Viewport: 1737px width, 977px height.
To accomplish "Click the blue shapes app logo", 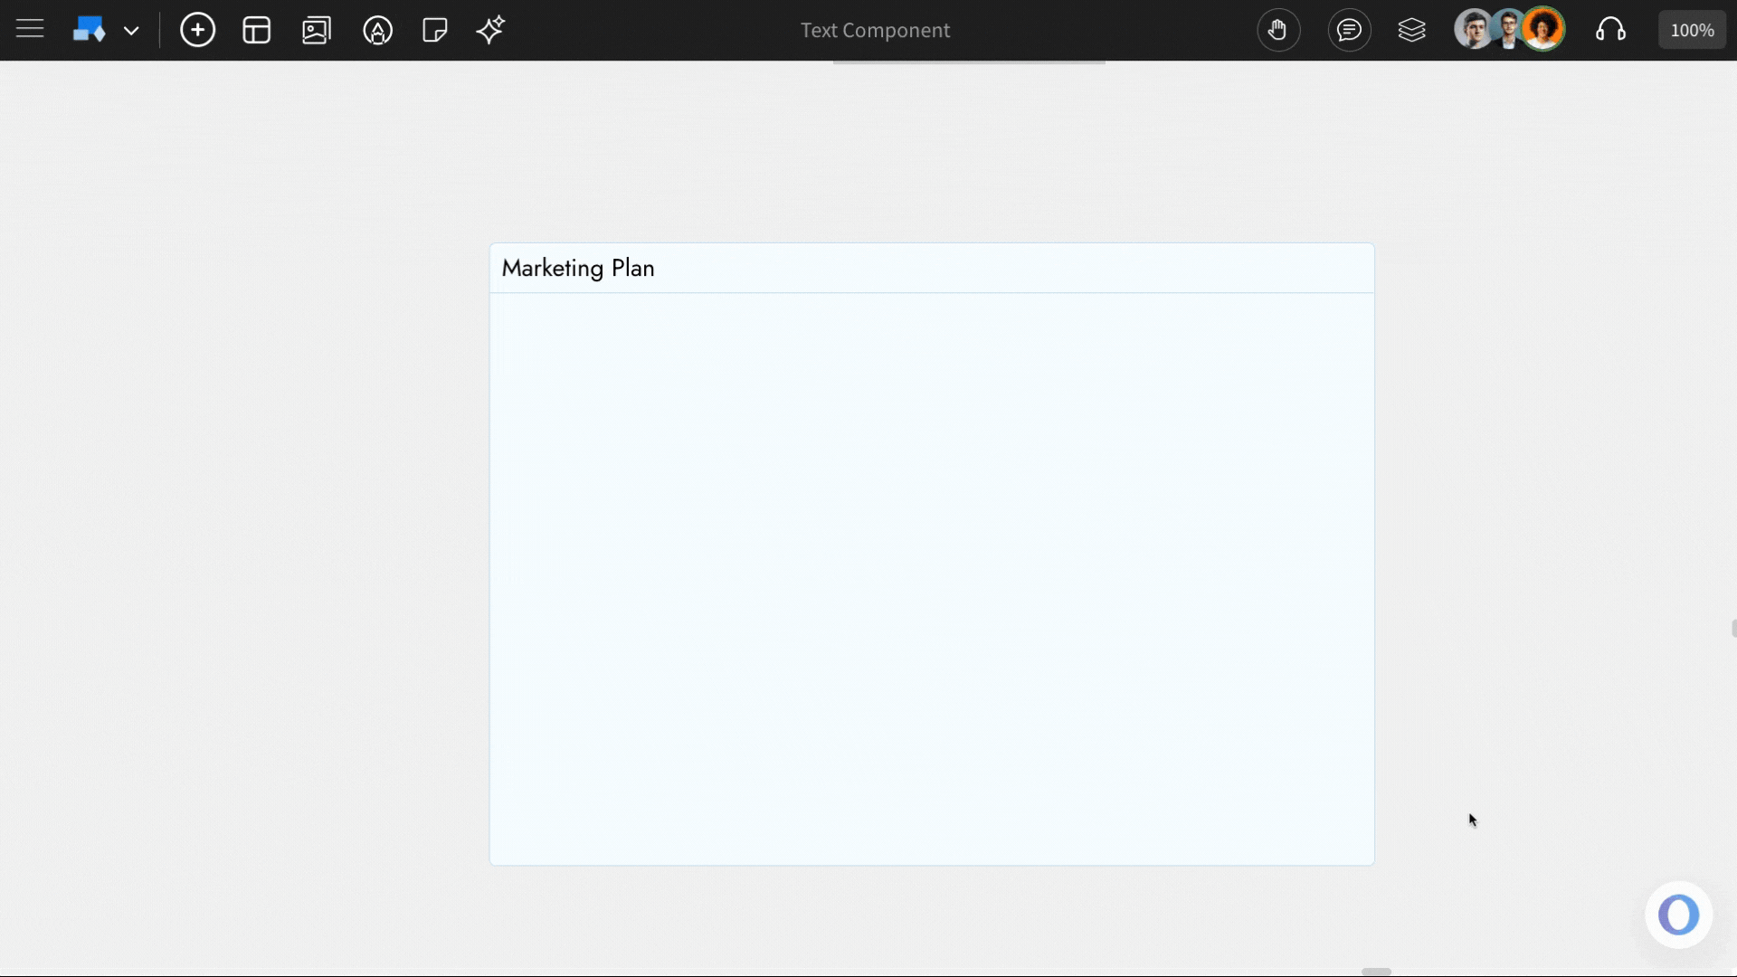I will 90,29.
